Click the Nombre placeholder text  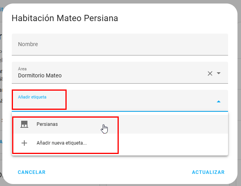click(x=28, y=45)
